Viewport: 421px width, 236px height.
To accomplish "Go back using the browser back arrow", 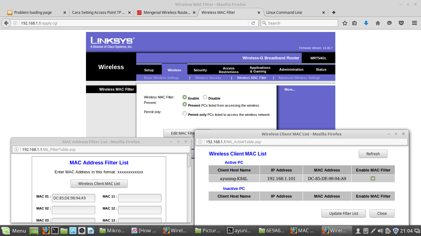I will pos(6,23).
